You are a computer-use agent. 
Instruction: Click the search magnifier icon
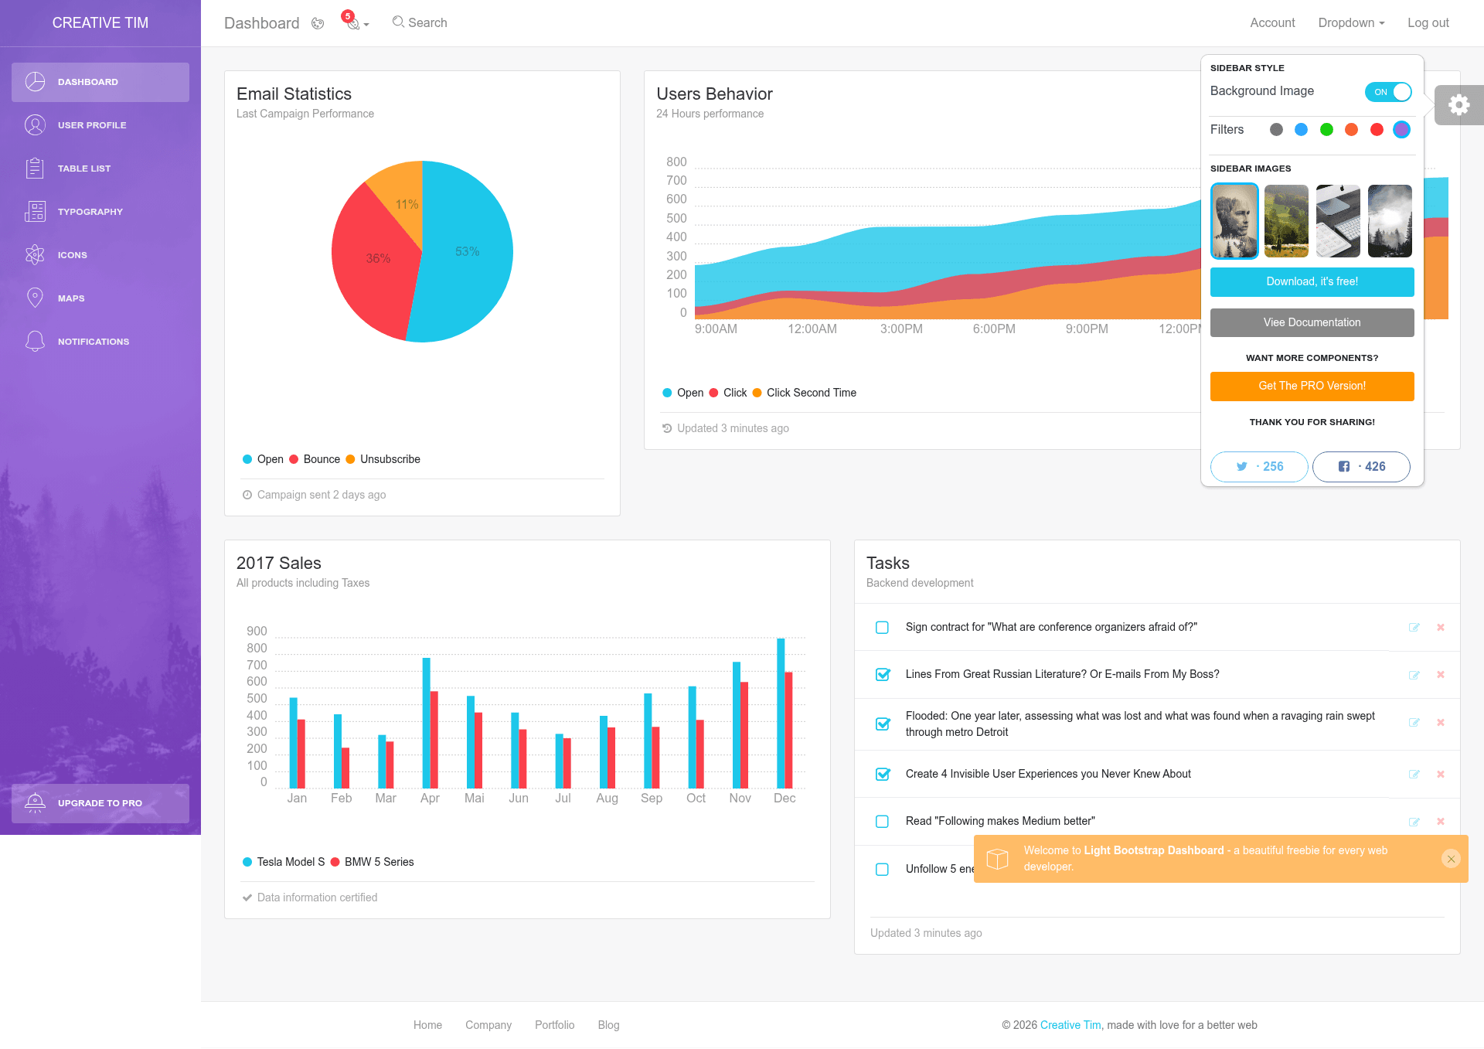398,22
